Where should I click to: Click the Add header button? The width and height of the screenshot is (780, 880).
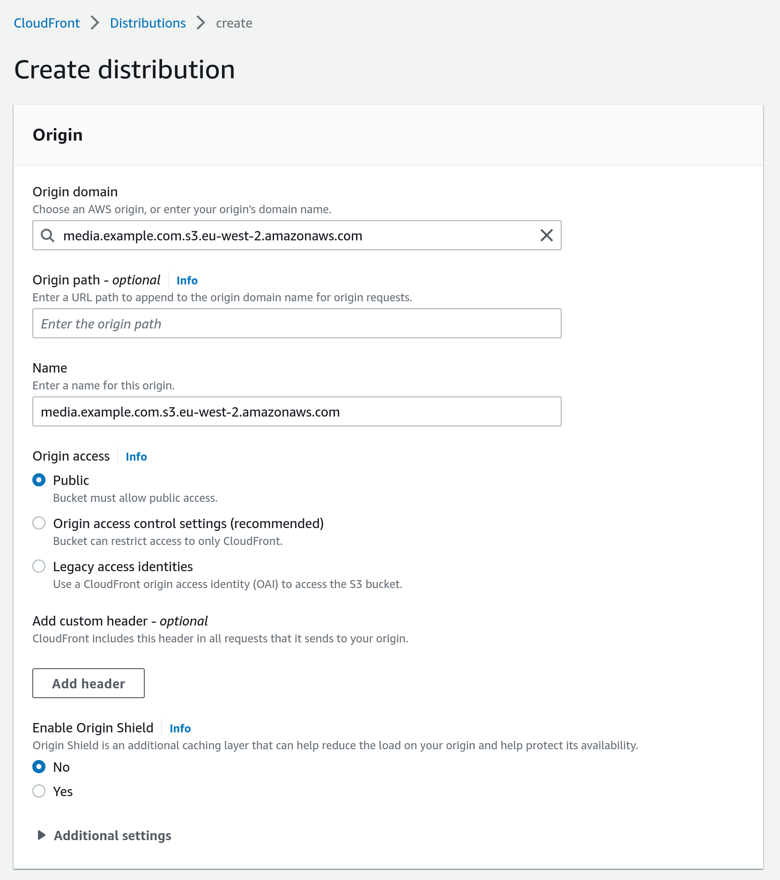coord(88,683)
